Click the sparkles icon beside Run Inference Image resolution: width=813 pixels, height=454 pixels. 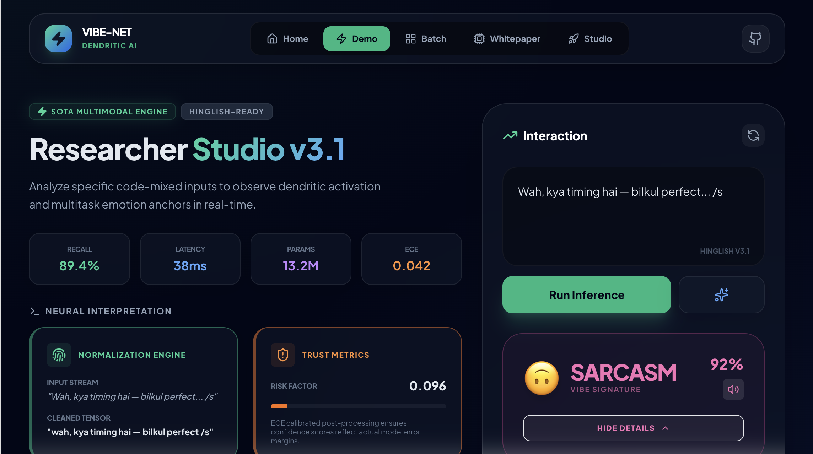721,295
